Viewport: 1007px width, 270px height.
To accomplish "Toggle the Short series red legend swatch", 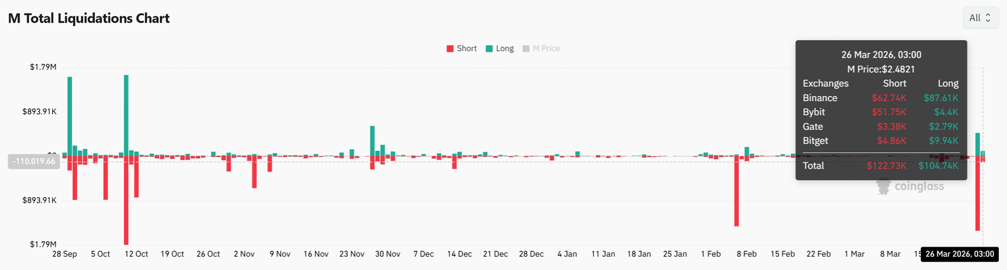I will 450,49.
